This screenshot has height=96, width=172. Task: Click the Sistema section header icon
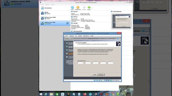pos(72,17)
